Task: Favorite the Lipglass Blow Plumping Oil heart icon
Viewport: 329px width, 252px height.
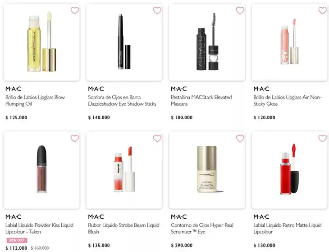Action: point(74,10)
